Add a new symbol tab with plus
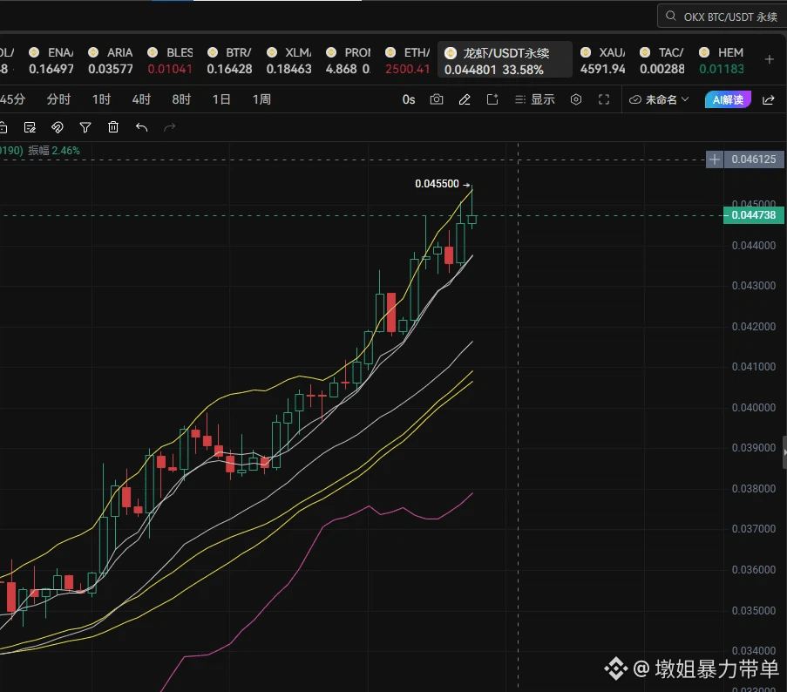 [x=769, y=60]
